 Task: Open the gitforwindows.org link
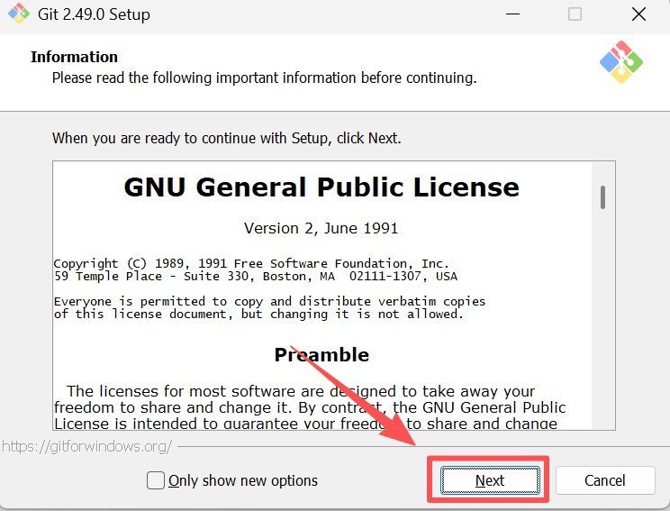[86, 446]
